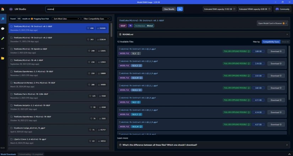Select TheBloke/Mistral-7B-Instruct-v0.2-GGUF result
Viewport: 293px width, 156px height.
pos(59,40)
